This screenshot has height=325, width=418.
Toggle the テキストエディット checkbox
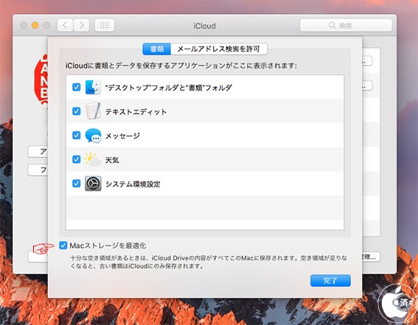(76, 111)
